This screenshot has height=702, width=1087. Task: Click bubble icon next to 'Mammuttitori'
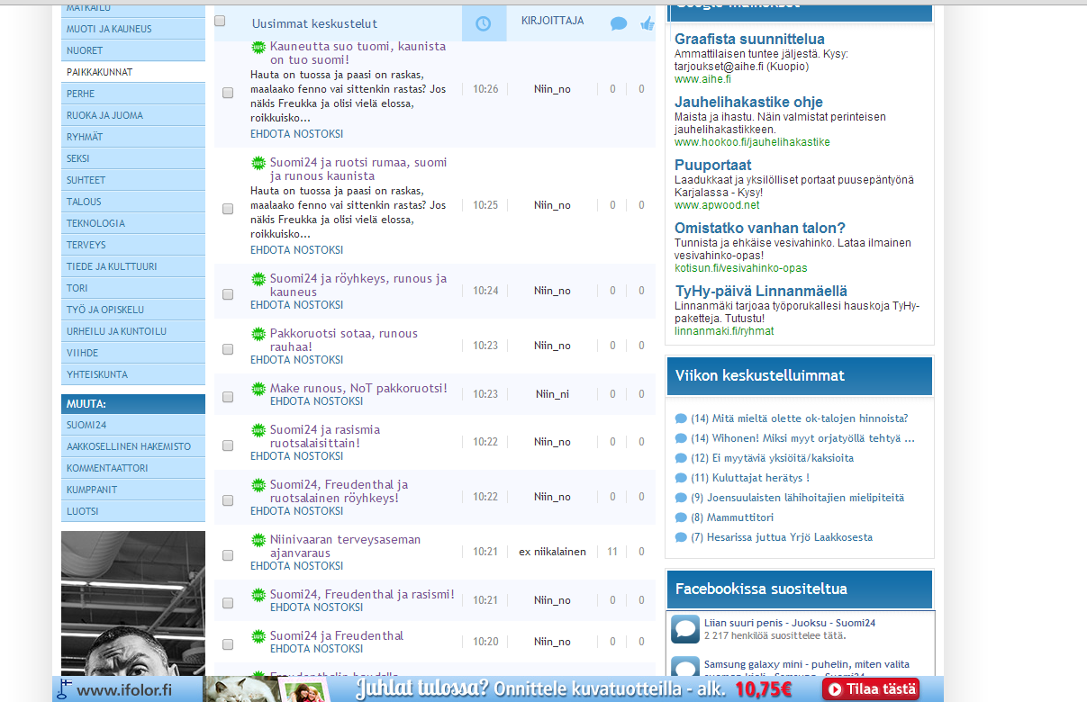click(681, 517)
